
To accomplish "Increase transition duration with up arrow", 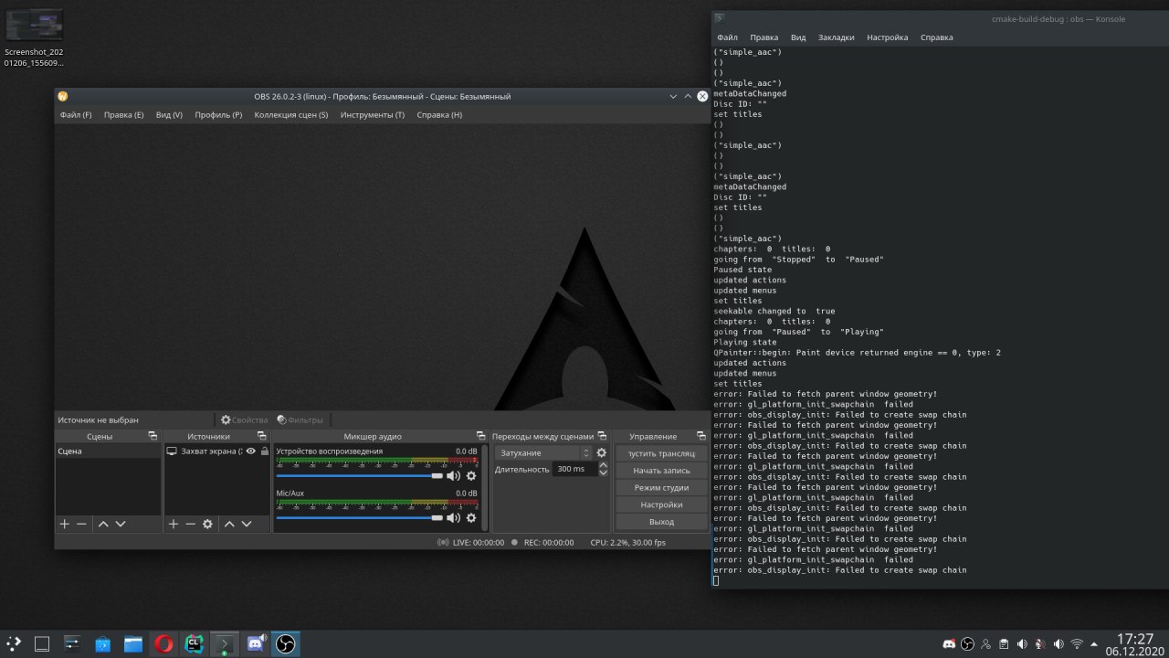I will (603, 465).
